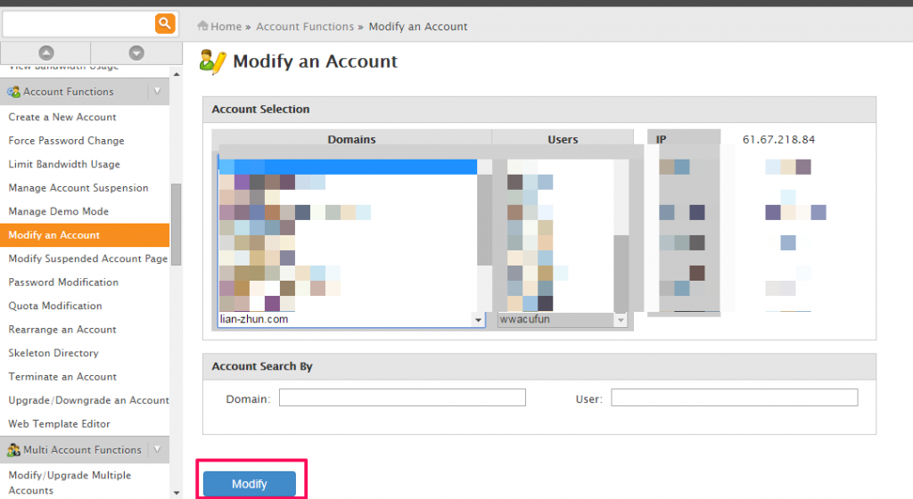Open the Domains list dropdown arrow
This screenshot has width=913, height=499.
click(x=478, y=320)
